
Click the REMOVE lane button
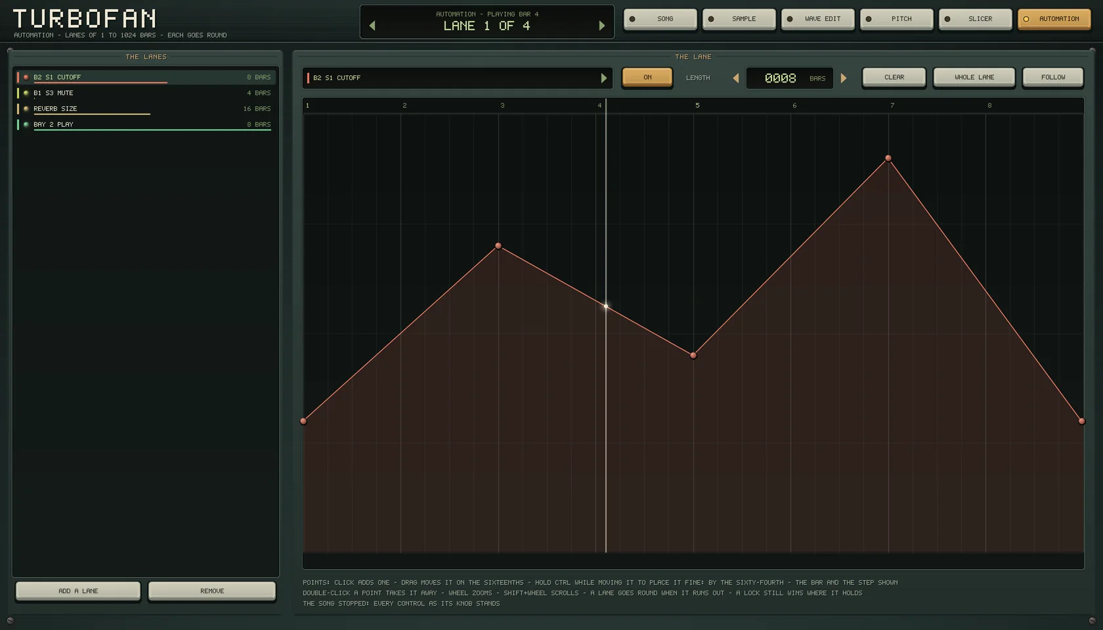pos(212,591)
